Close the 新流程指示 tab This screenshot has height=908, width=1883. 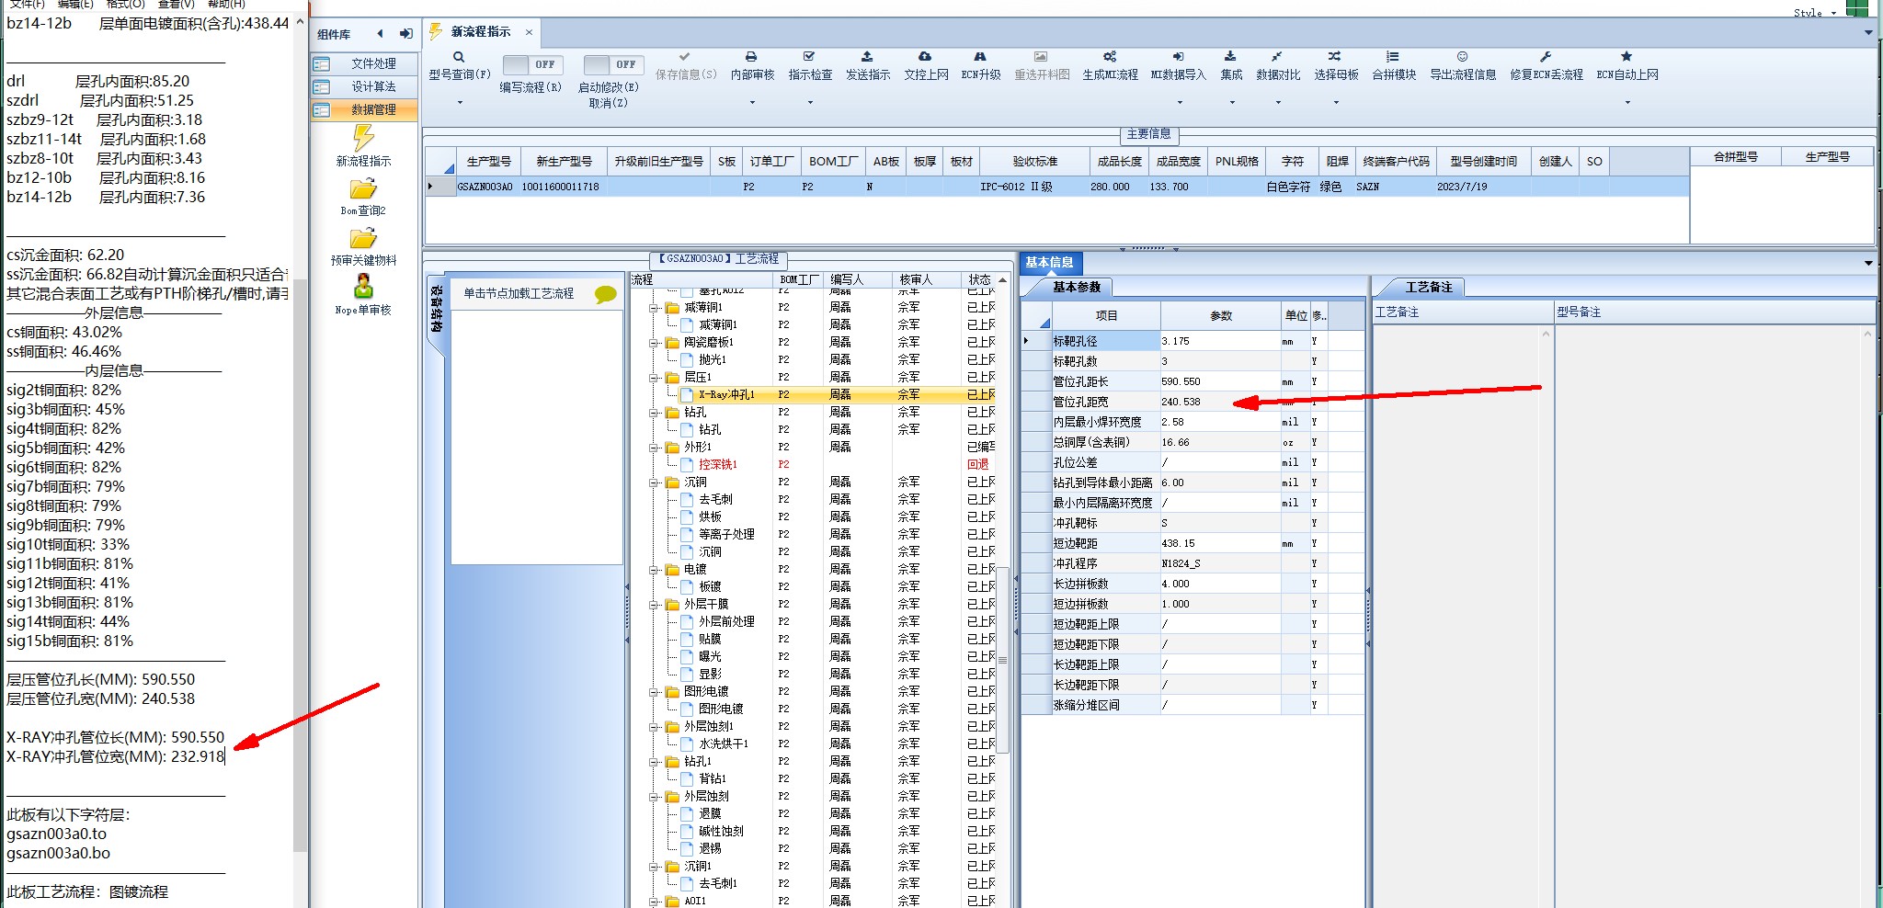pos(529,32)
